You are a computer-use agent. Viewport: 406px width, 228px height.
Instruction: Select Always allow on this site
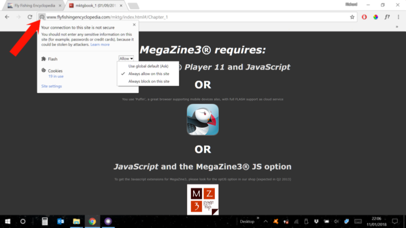point(148,73)
